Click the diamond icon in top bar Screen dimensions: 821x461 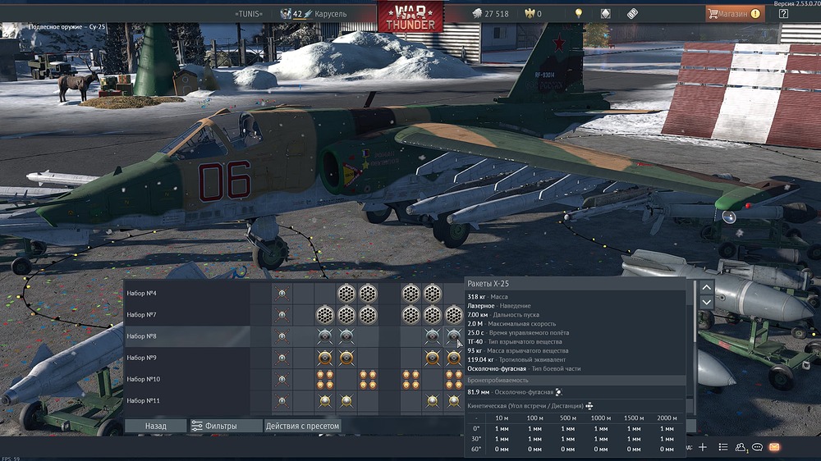[605, 13]
